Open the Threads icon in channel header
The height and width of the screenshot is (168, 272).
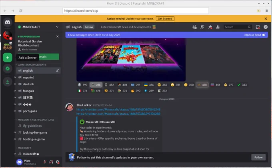(194, 27)
